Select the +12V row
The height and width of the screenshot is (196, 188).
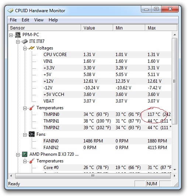(x=107, y=81)
